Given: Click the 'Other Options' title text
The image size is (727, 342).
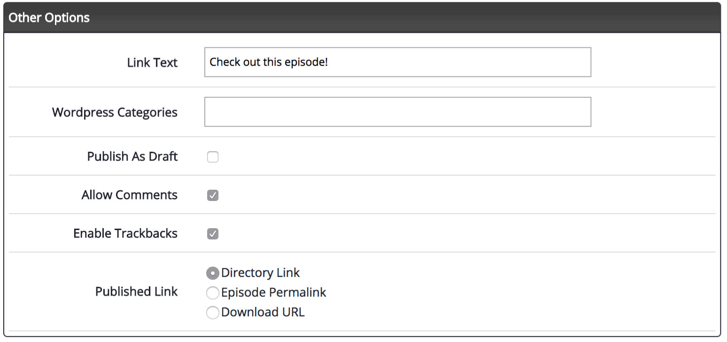Looking at the screenshot, I should pos(49,18).
